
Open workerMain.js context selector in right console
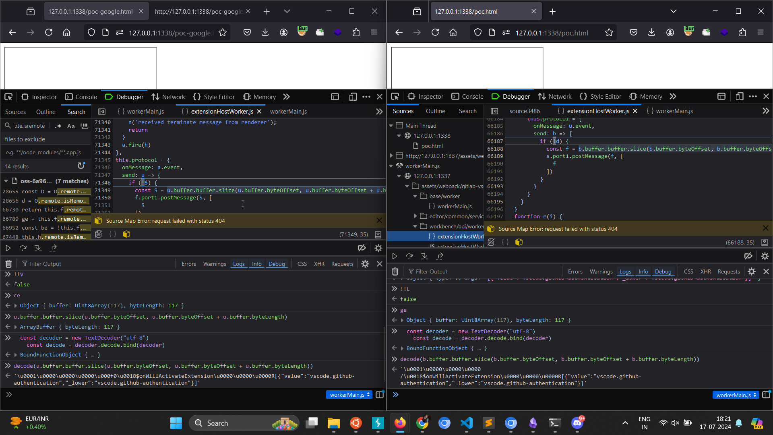point(736,395)
